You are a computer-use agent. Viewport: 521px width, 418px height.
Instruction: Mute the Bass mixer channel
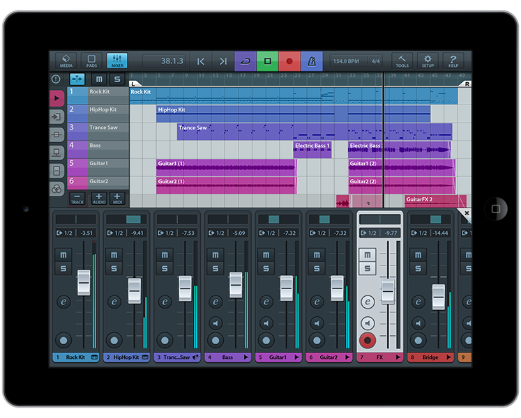[x=216, y=255]
